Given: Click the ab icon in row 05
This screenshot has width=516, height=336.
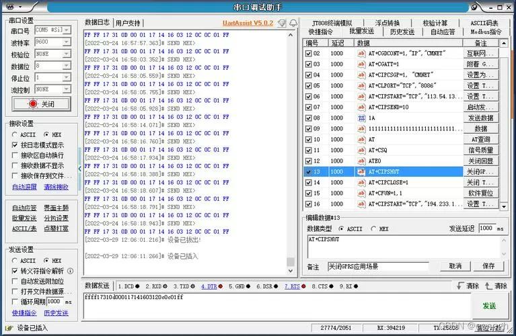Looking at the screenshot, I should pos(361,86).
